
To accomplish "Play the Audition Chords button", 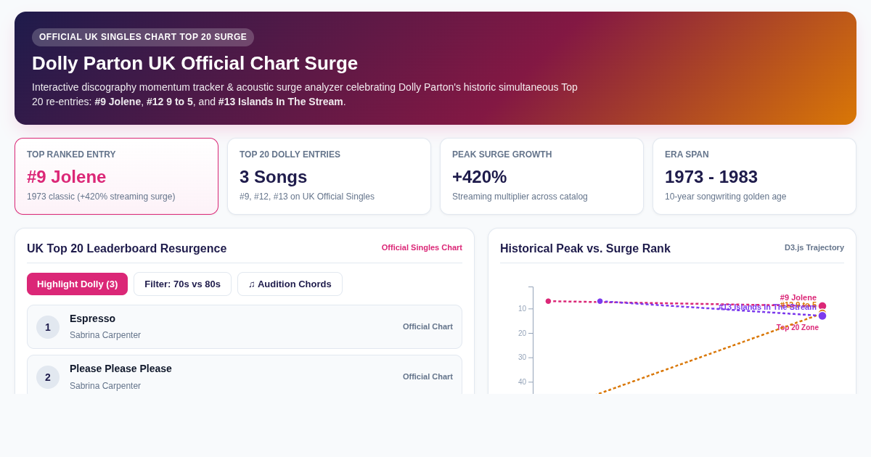I will click(x=290, y=284).
